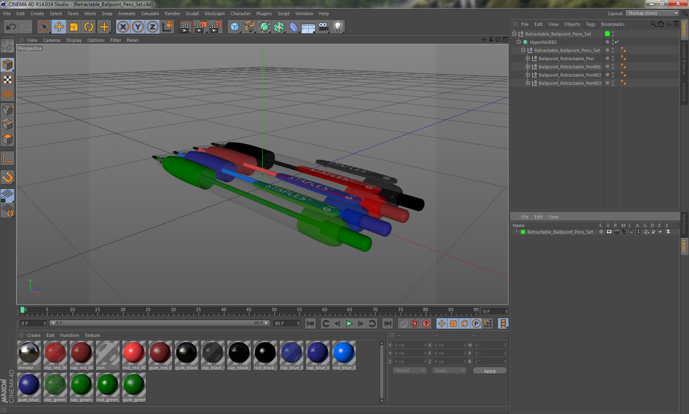
Task: Open the Character menu
Action: (x=240, y=14)
